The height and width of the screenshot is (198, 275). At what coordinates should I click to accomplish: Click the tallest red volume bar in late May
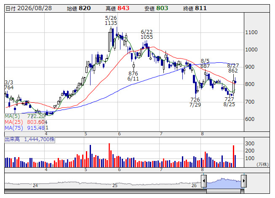coord(109,155)
